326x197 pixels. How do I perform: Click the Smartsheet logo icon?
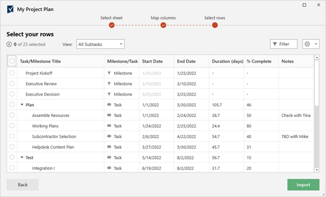click(x=10, y=9)
